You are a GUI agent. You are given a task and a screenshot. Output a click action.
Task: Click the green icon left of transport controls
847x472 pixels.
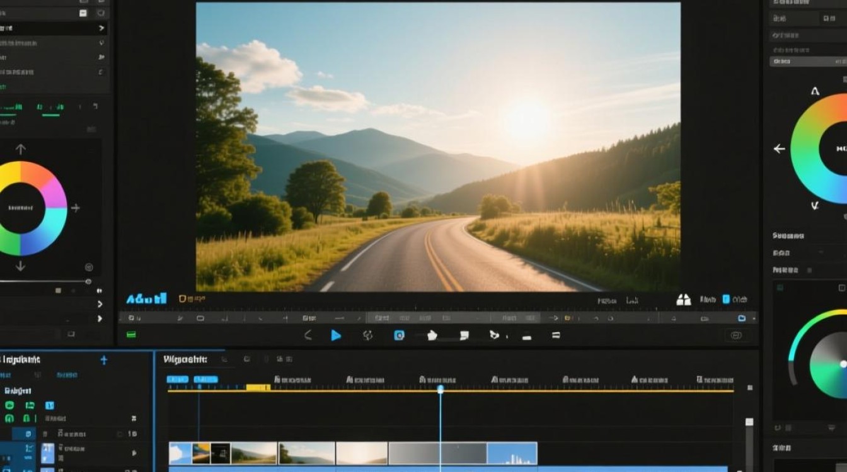pos(131,334)
